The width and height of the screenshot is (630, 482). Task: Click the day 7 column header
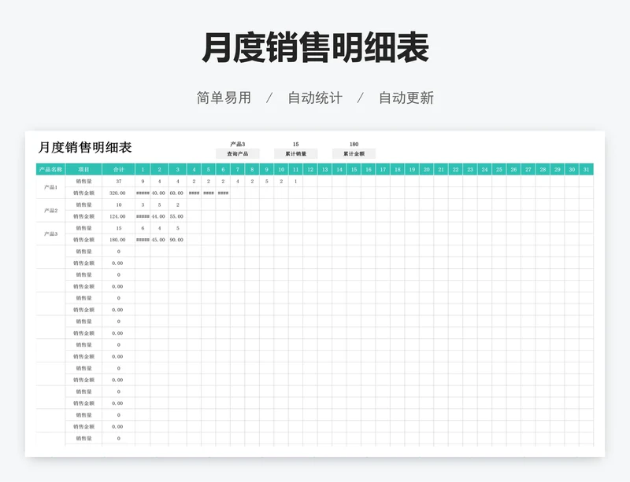(x=238, y=169)
